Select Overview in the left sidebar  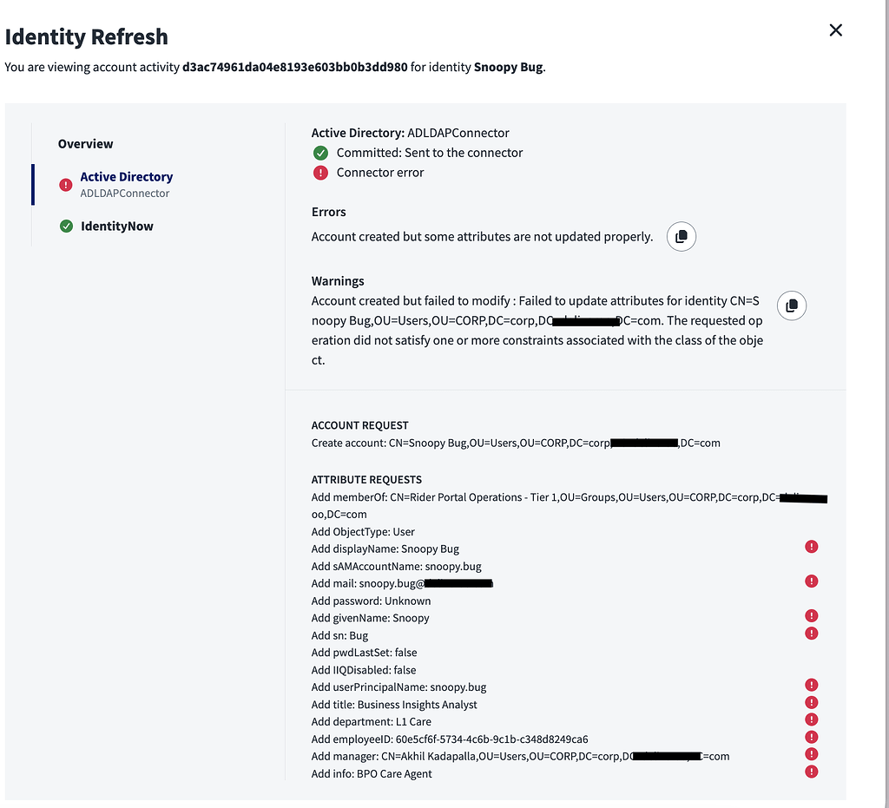click(x=85, y=143)
